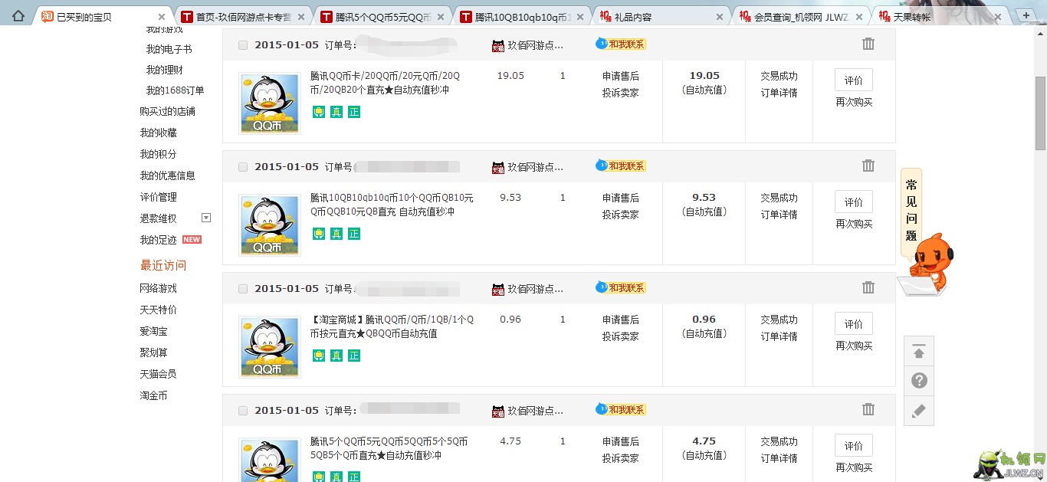Click 评价 button for 19.05 order
The image size is (1047, 482).
(x=854, y=80)
